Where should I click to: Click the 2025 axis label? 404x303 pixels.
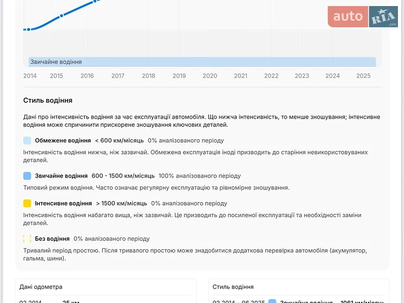[x=363, y=76]
